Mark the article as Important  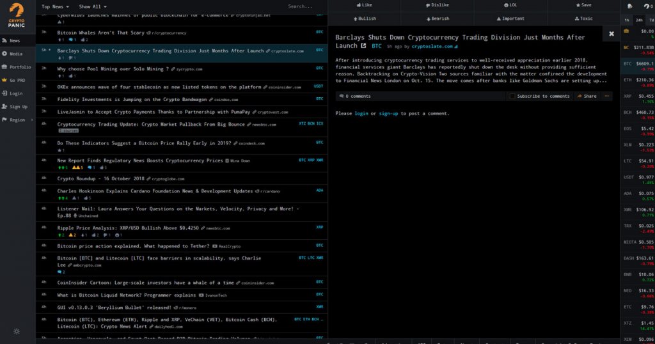[x=510, y=19]
